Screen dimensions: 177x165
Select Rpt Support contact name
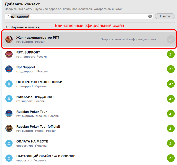click(x=26, y=67)
